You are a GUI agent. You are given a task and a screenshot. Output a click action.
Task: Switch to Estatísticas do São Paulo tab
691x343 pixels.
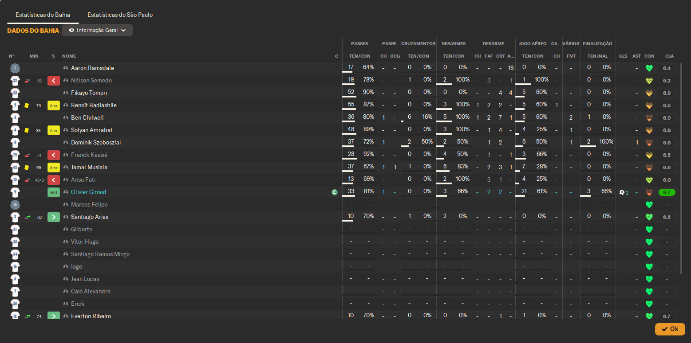pyautogui.click(x=120, y=15)
